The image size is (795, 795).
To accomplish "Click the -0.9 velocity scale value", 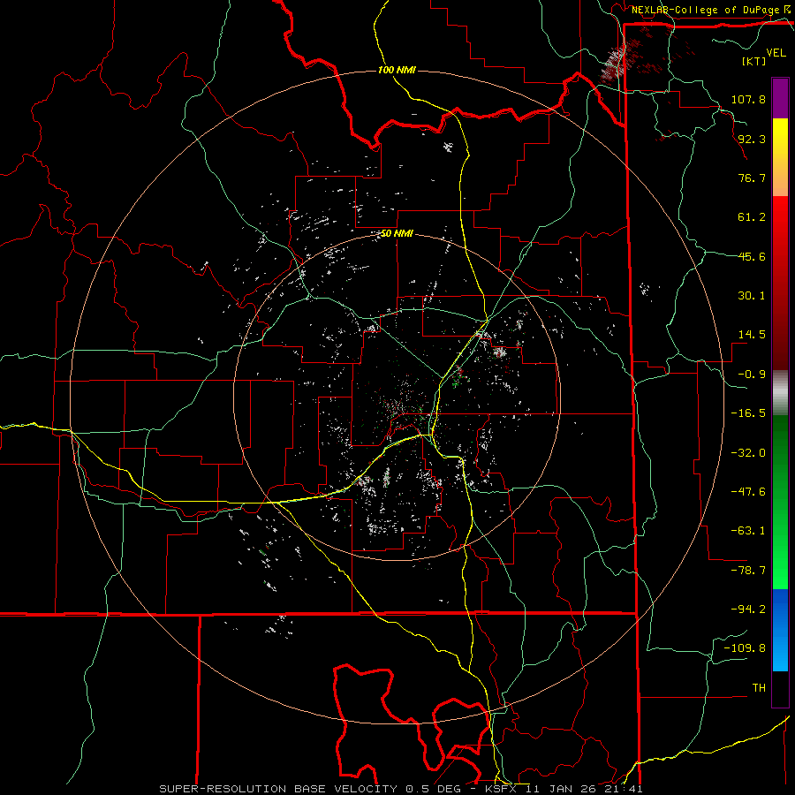I will point(752,375).
